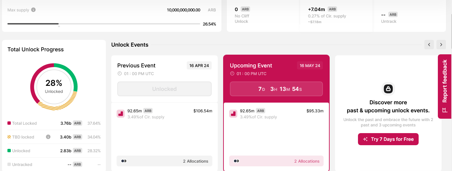The height and width of the screenshot is (171, 452).
Task: Go to previous unlock events with left chevron
Action: [x=429, y=45]
